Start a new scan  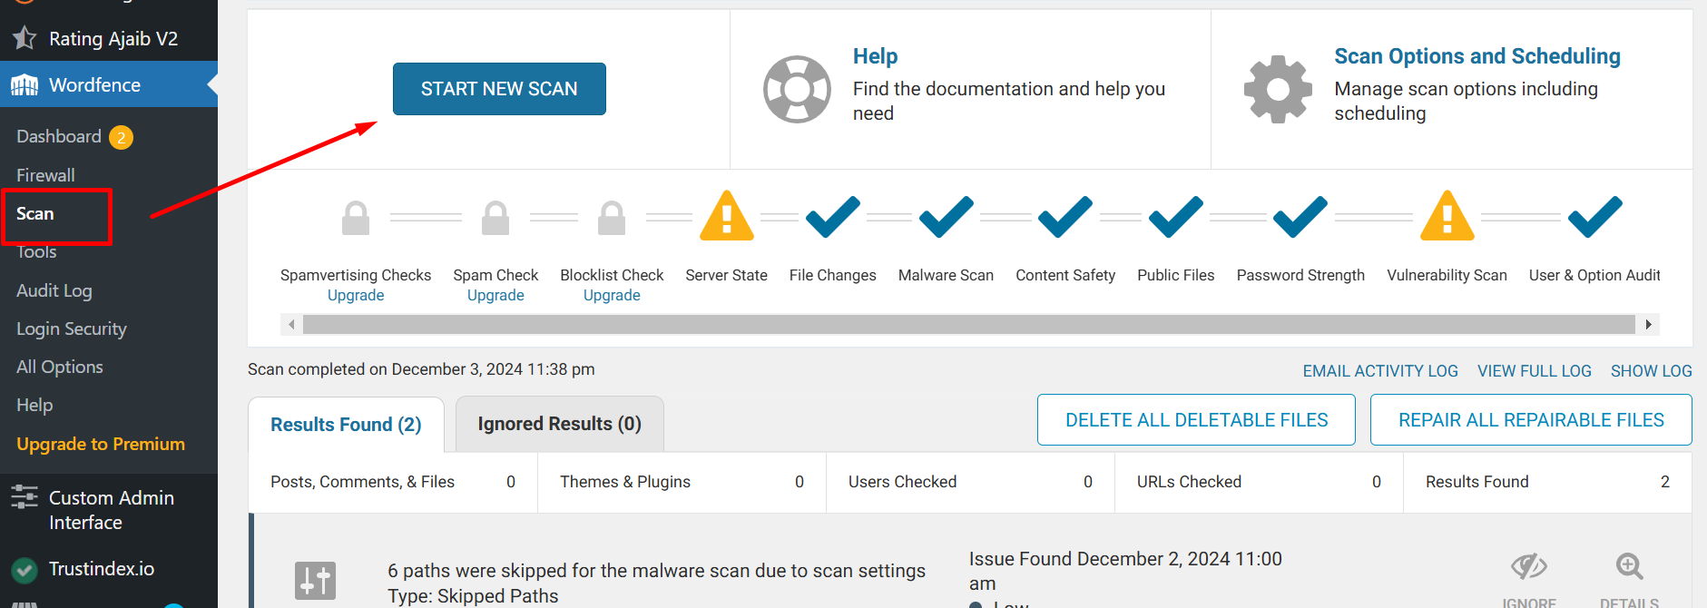tap(499, 89)
